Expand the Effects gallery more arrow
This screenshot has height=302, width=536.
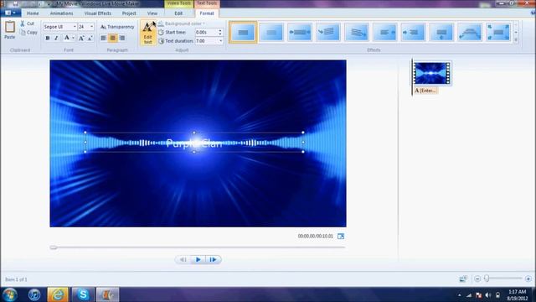tap(516, 40)
